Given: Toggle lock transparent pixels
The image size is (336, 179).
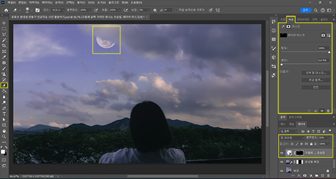Looking at the screenshot, I should coord(292,144).
